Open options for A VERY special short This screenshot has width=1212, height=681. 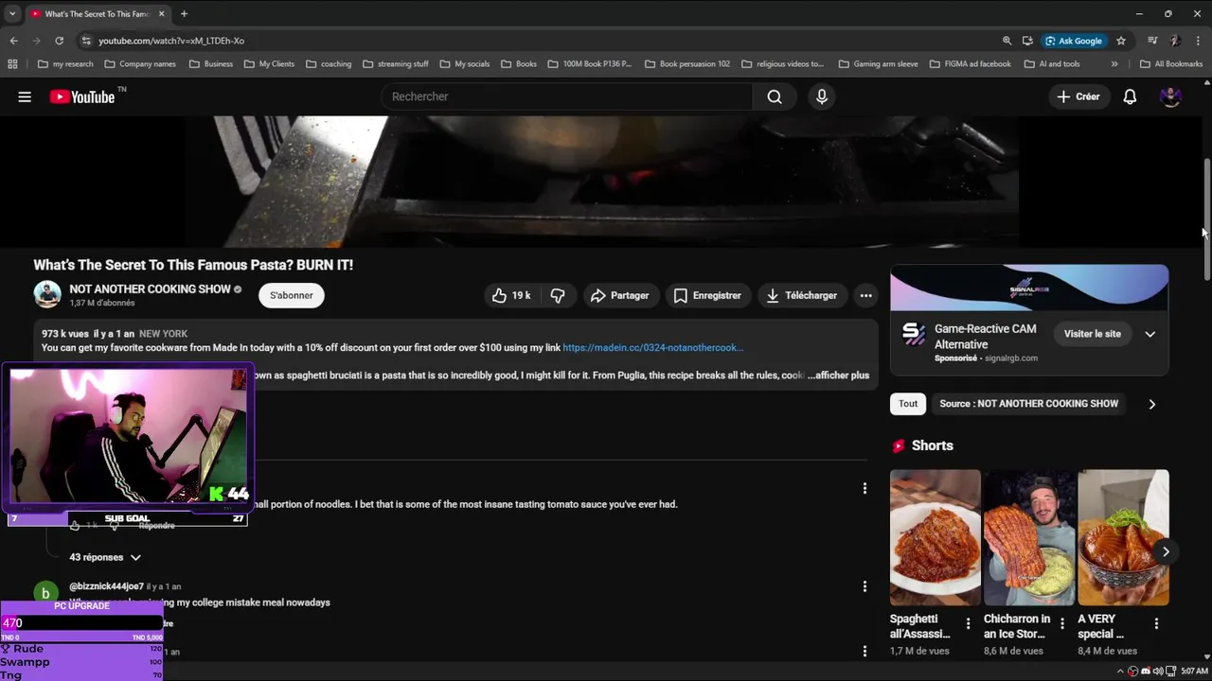pos(1156,623)
